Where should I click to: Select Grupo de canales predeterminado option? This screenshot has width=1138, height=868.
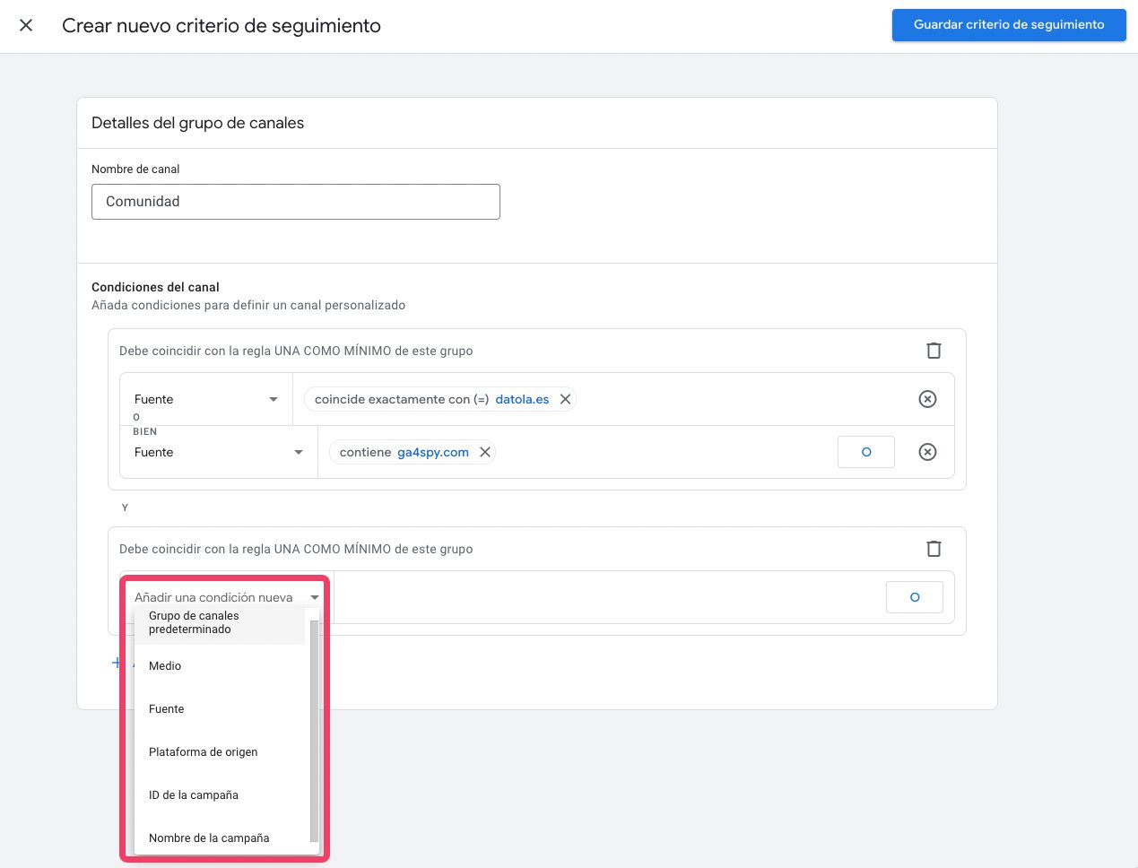(x=220, y=623)
